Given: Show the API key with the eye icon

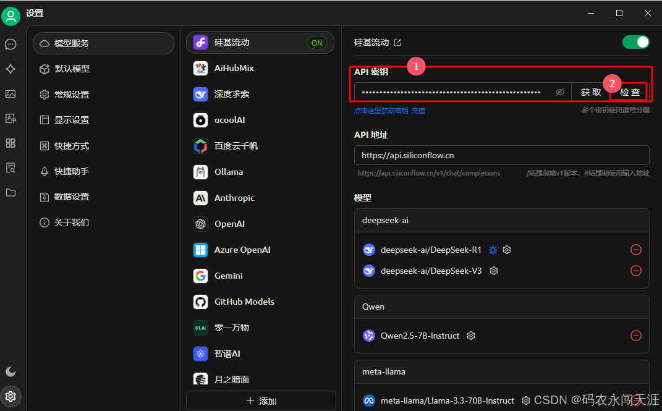Looking at the screenshot, I should coord(560,92).
